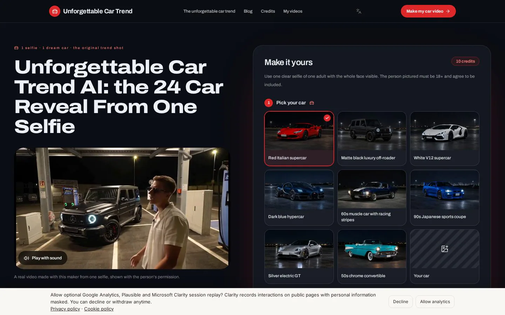Click the "Pick your car" step label
505x315 pixels.
click(291, 103)
